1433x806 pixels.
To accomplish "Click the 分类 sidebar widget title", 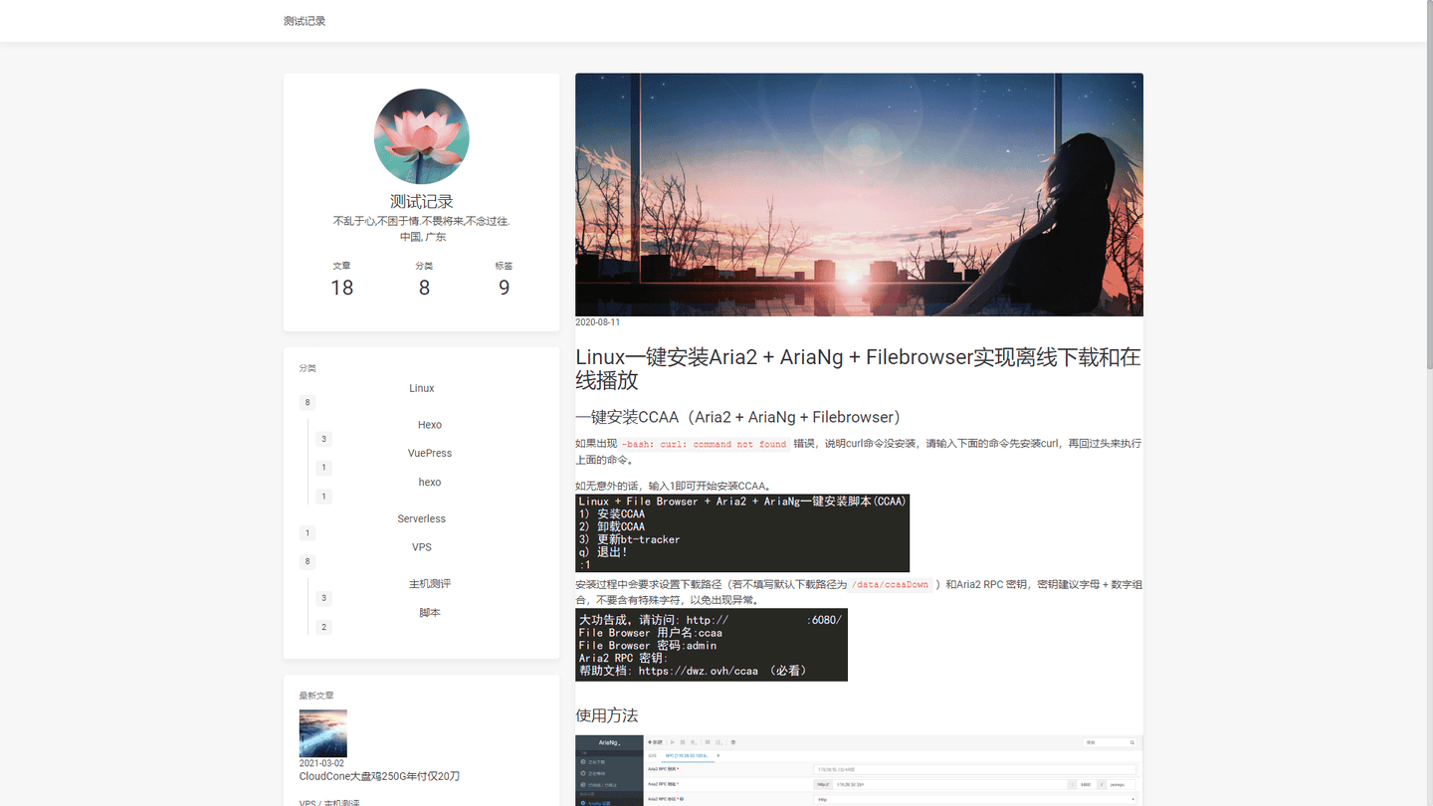I will pyautogui.click(x=307, y=368).
